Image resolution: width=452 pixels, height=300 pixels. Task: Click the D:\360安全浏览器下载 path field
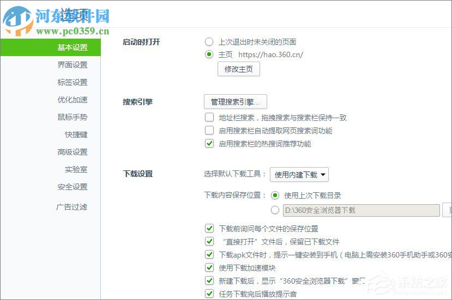point(361,210)
